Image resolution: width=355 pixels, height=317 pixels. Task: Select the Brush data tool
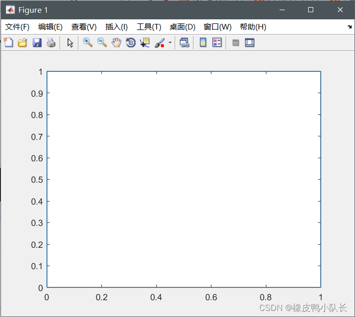click(159, 43)
